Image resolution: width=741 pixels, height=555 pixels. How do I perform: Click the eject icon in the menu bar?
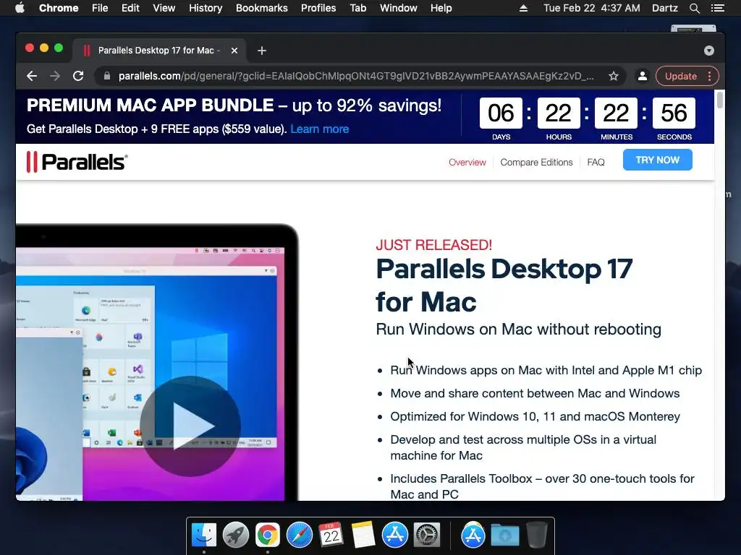(x=523, y=8)
